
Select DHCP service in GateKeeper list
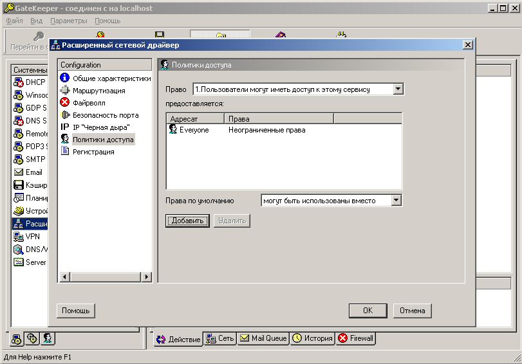point(30,82)
